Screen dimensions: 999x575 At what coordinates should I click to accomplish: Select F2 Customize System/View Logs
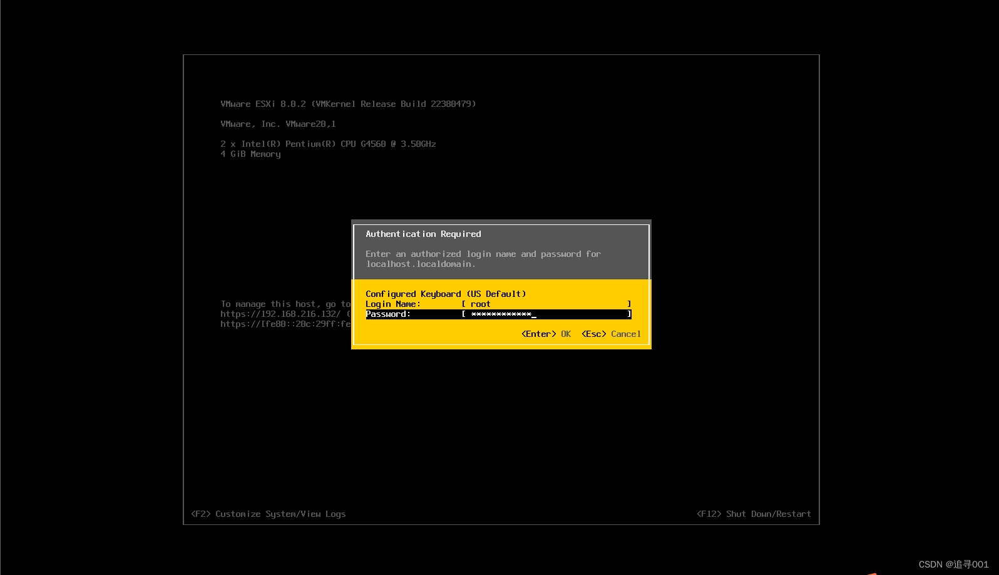268,514
